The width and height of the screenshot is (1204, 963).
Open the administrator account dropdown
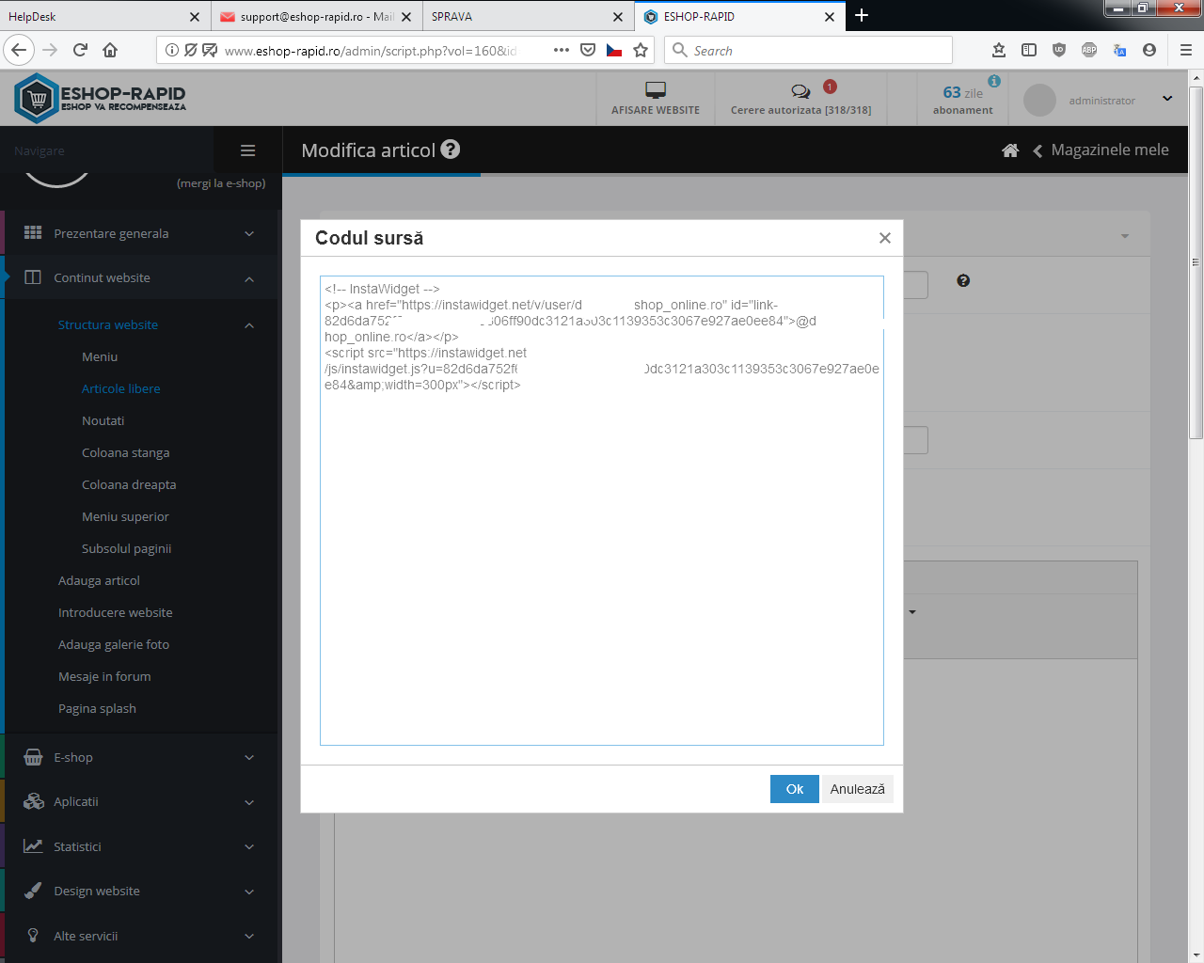pyautogui.click(x=1167, y=99)
